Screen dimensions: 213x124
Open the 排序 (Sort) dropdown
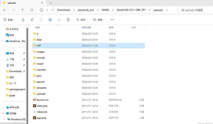click(82, 20)
